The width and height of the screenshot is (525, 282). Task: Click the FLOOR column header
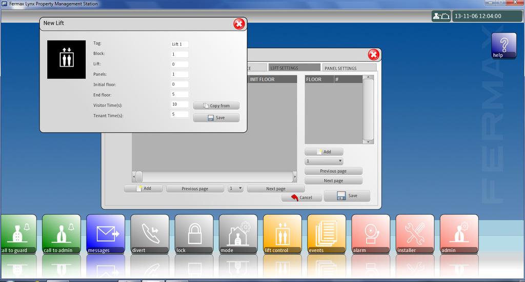[x=319, y=79]
